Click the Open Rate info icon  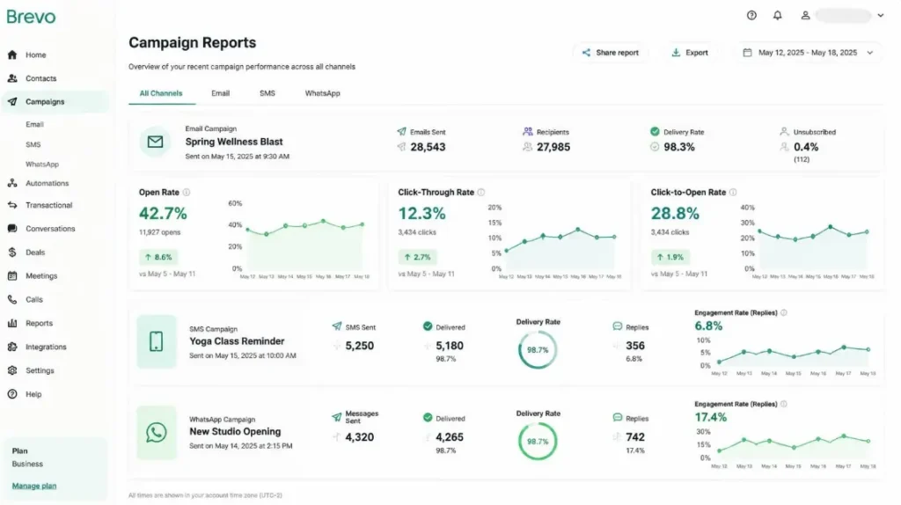pyautogui.click(x=187, y=193)
